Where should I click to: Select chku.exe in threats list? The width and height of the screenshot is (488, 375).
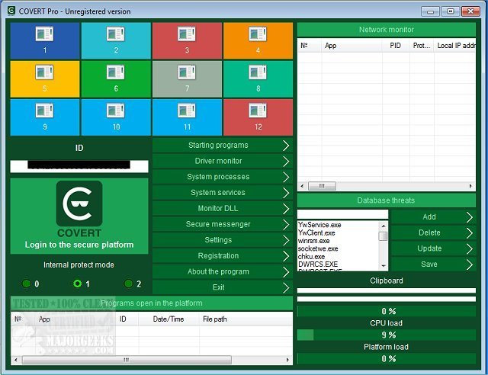pos(311,257)
